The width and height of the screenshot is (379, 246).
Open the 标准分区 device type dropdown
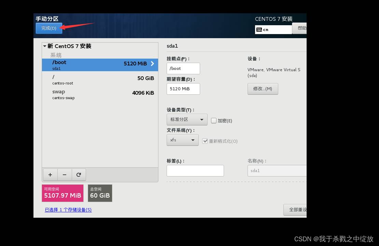click(187, 120)
